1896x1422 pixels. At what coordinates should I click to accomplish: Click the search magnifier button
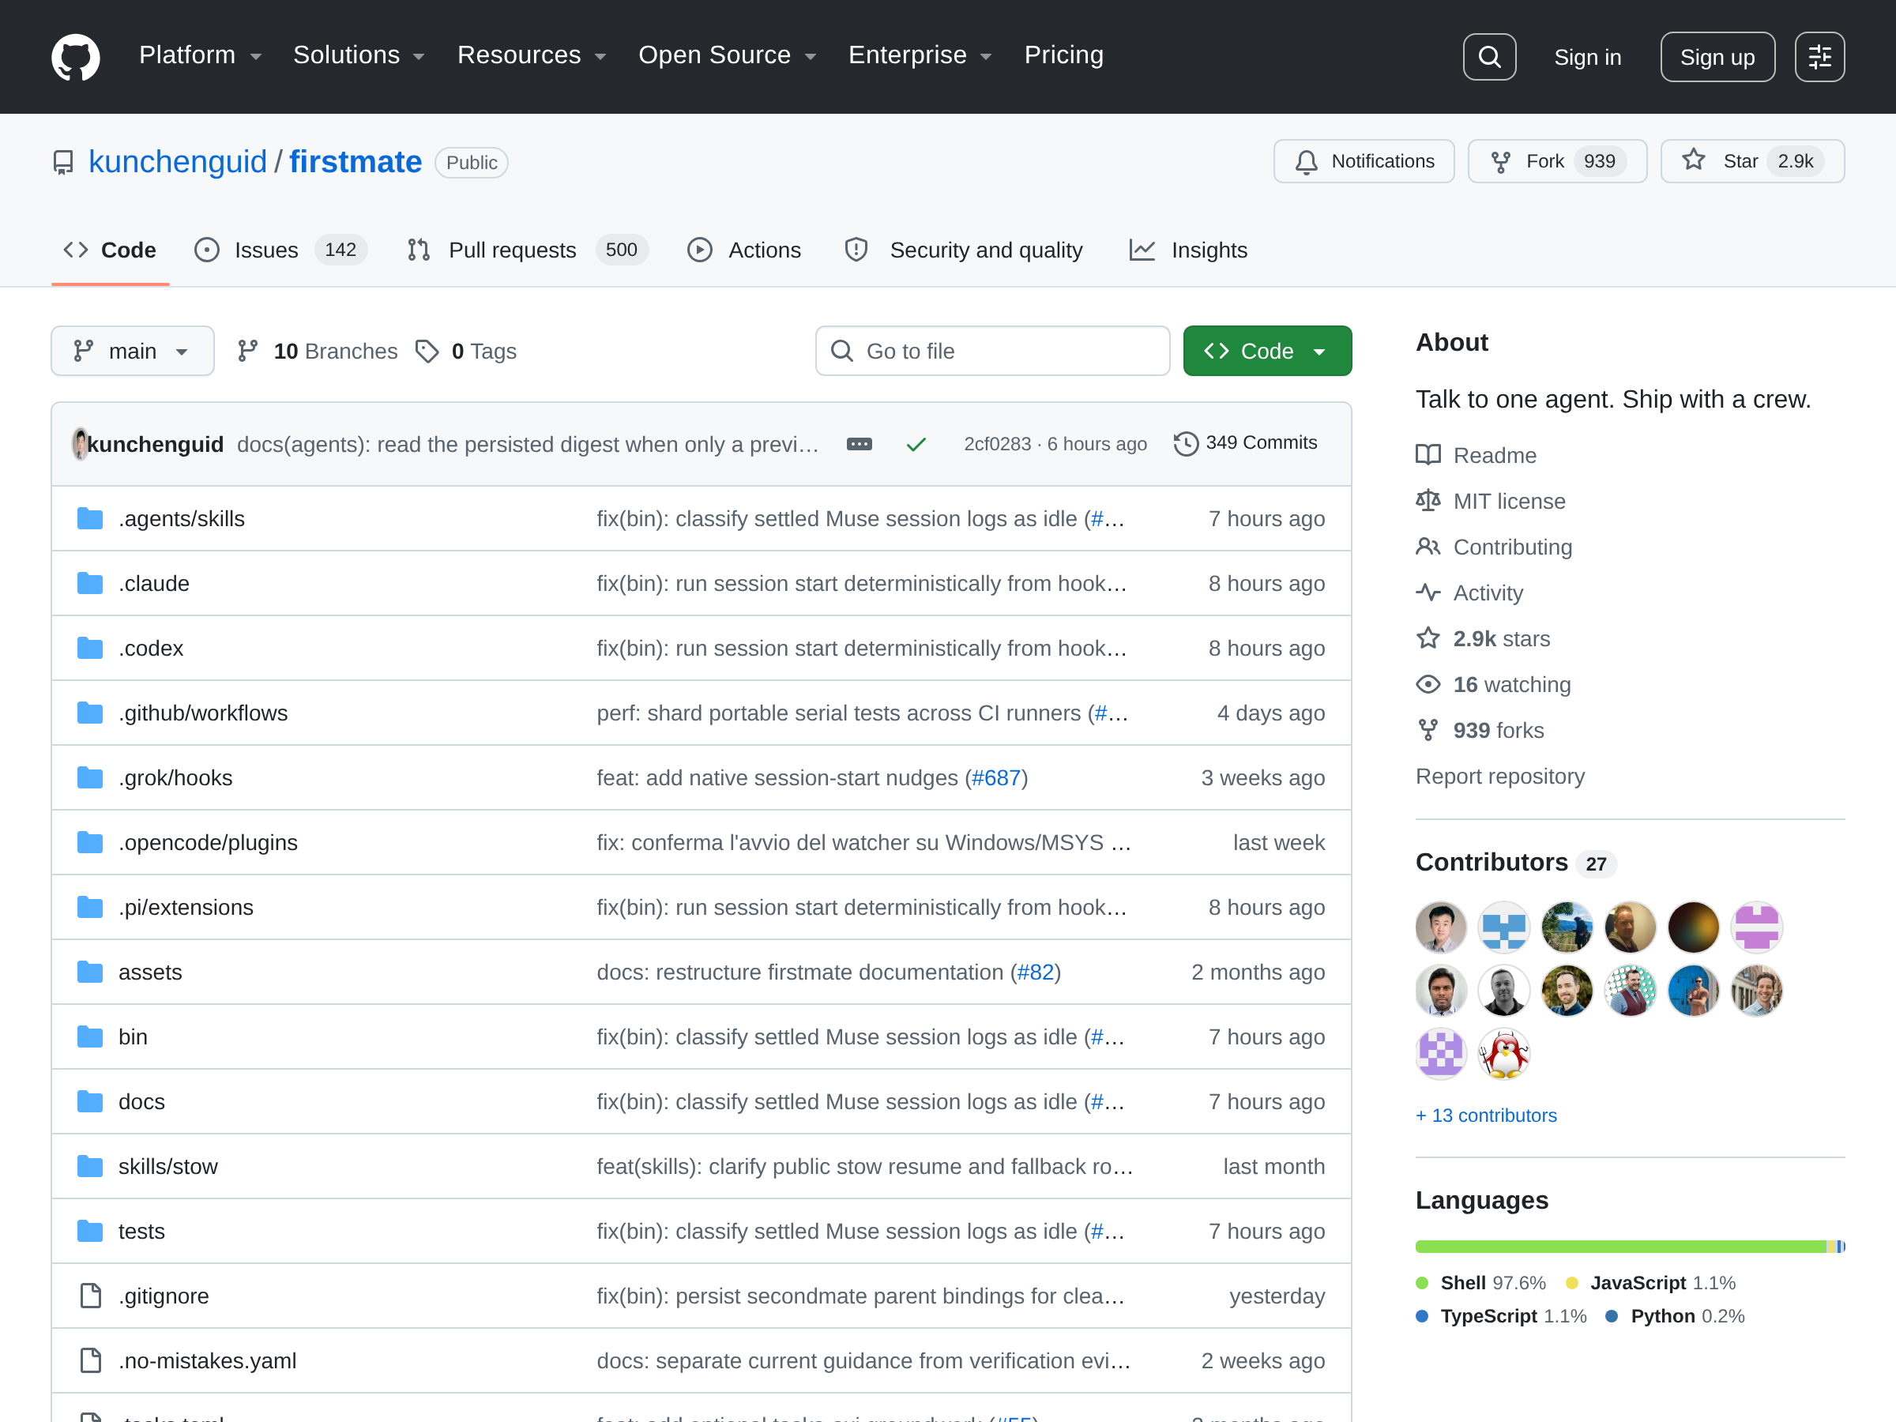coord(1489,57)
